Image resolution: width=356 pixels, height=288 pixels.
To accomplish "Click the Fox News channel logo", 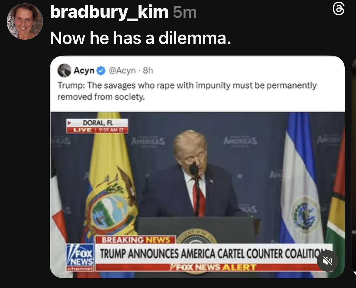I will 80,257.
